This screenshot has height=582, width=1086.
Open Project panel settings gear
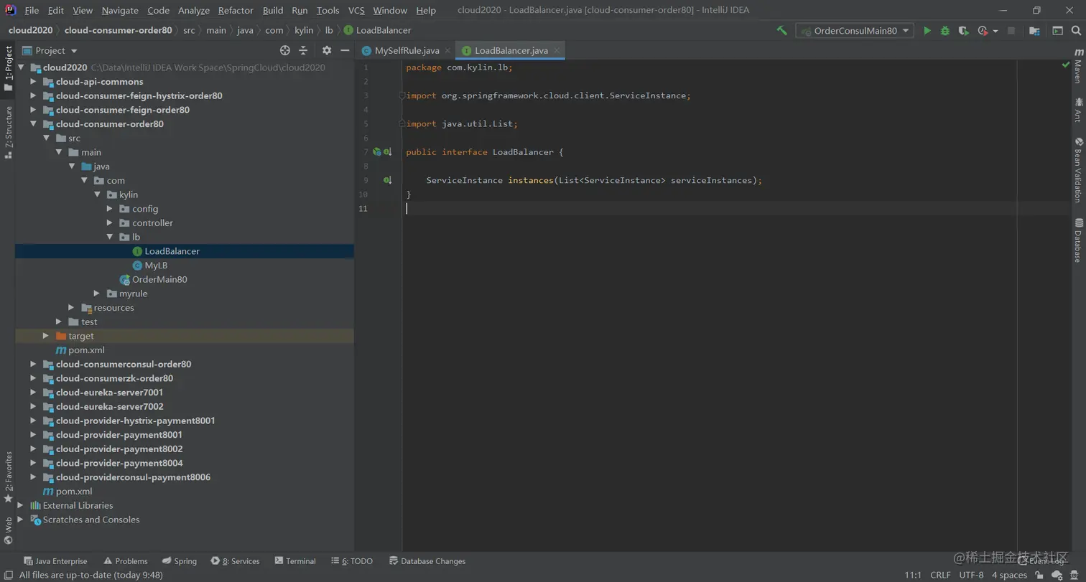click(x=327, y=50)
